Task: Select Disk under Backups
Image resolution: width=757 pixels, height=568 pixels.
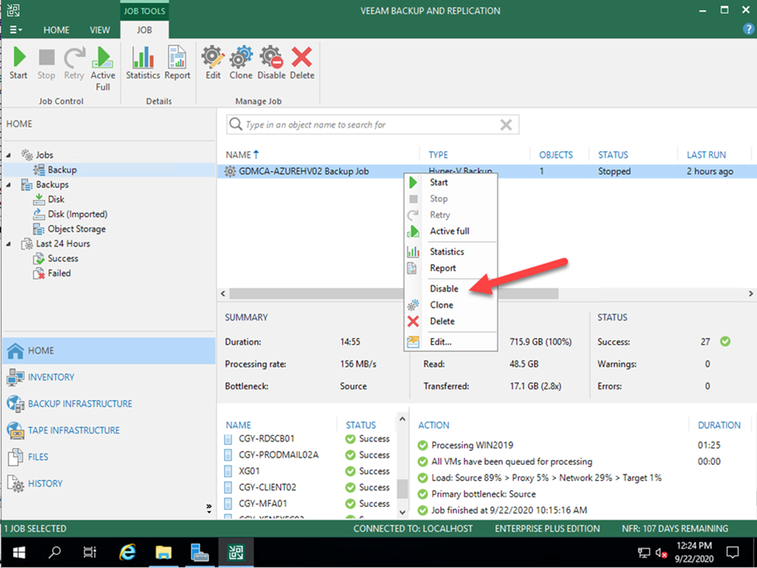Action: [x=49, y=199]
